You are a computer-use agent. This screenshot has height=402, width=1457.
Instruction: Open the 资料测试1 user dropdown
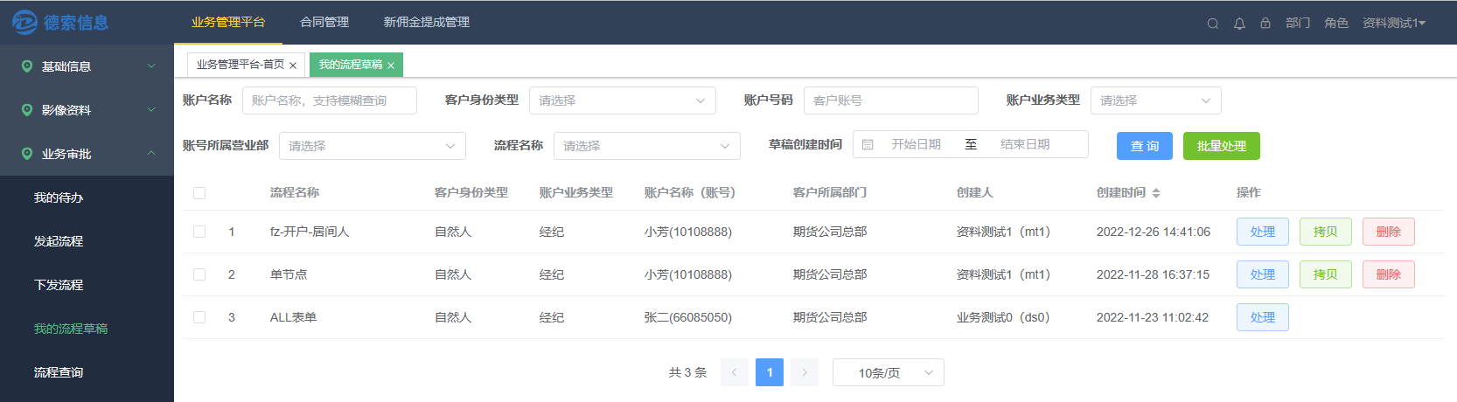point(1394,23)
